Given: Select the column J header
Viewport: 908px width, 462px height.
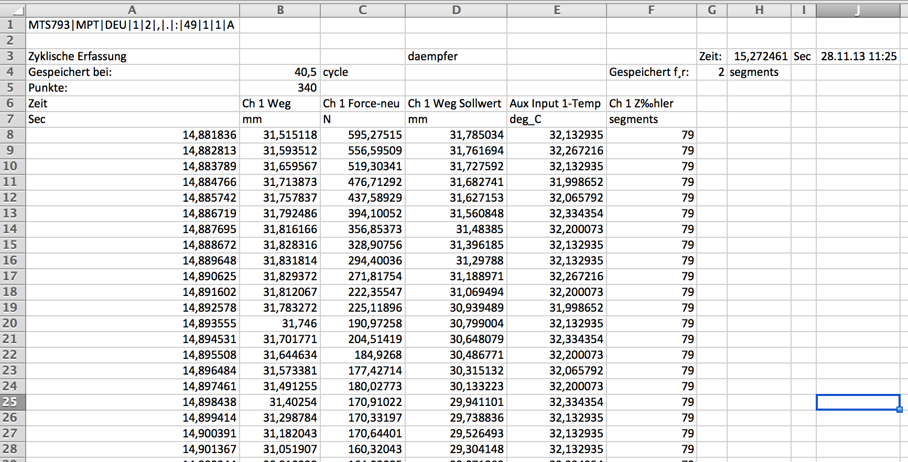Looking at the screenshot, I should tap(858, 10).
